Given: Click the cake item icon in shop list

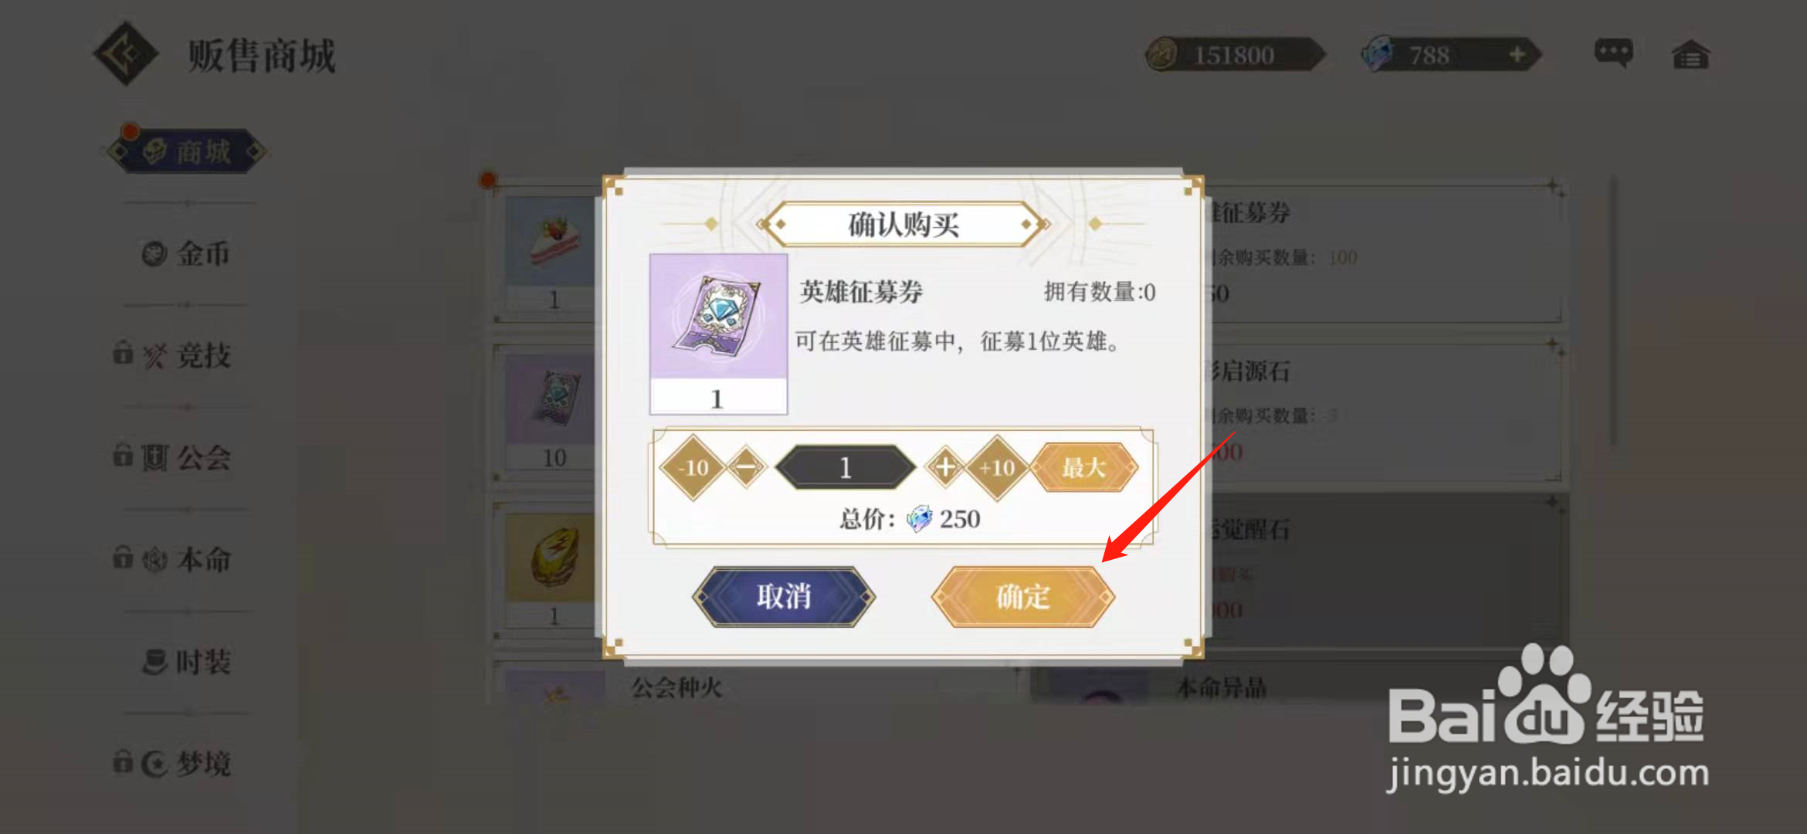Looking at the screenshot, I should point(554,242).
